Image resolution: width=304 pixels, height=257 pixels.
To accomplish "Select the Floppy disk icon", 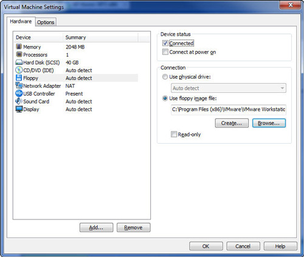I will [19, 78].
